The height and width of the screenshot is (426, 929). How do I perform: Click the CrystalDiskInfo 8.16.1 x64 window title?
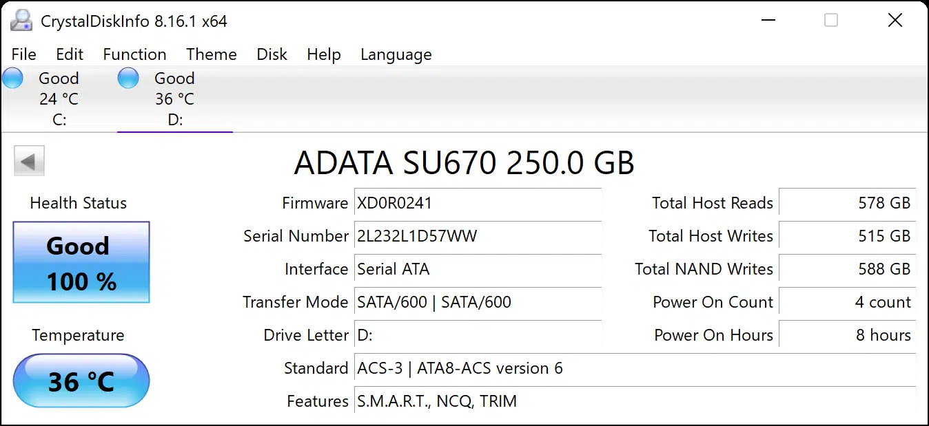[x=134, y=21]
